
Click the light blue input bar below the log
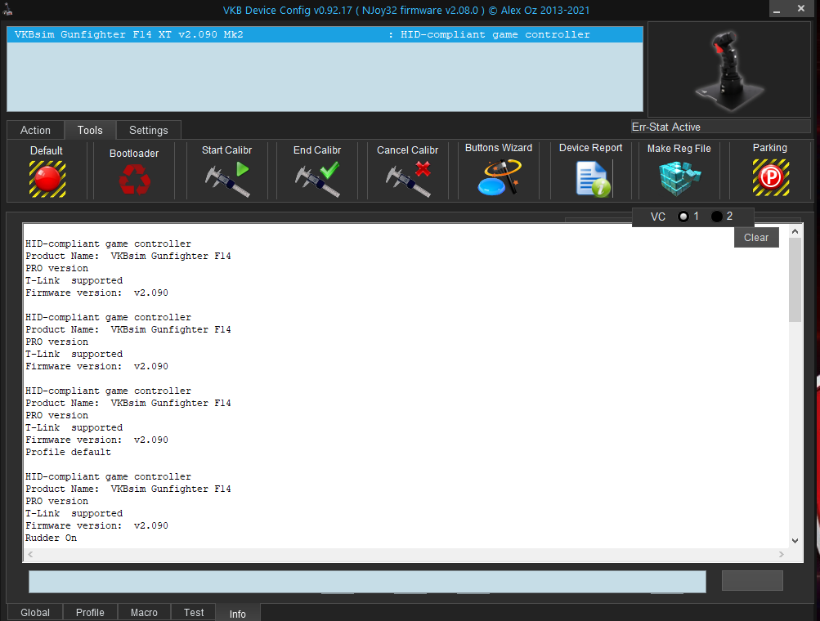point(367,582)
